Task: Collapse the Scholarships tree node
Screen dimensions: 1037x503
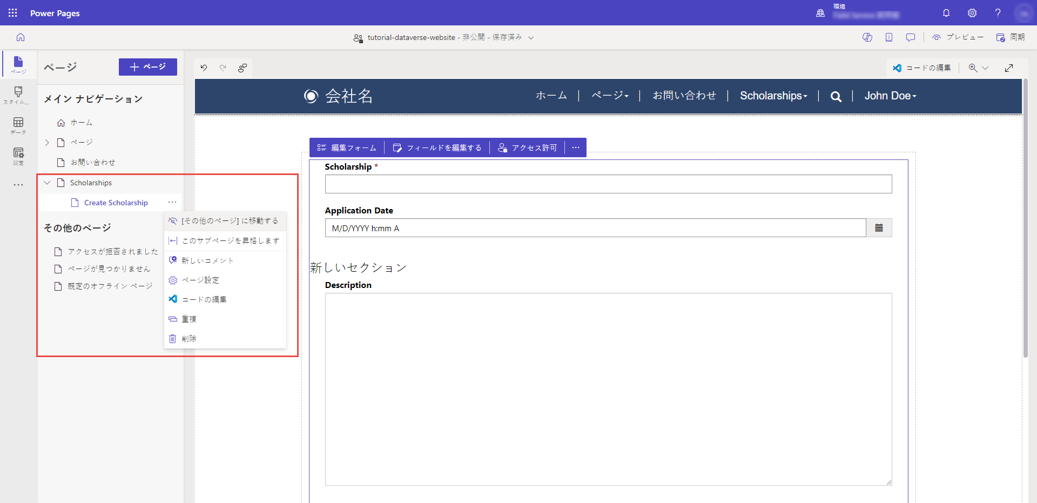Action: point(47,183)
